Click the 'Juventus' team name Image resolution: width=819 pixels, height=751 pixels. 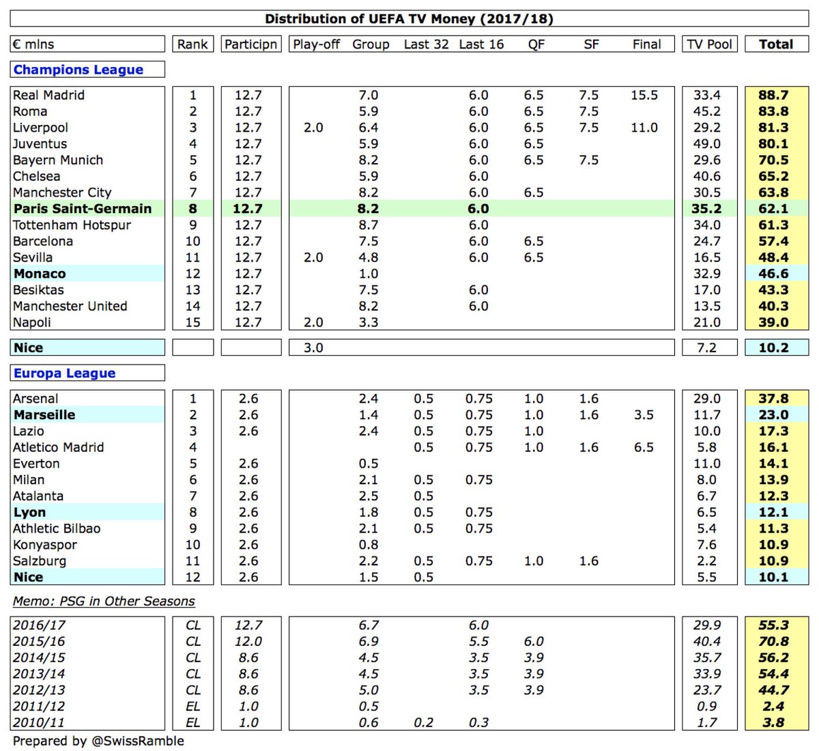pos(40,144)
